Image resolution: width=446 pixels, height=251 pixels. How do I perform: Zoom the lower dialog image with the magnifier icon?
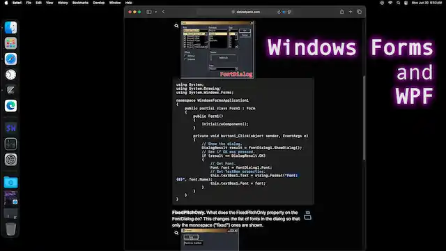pos(176,233)
